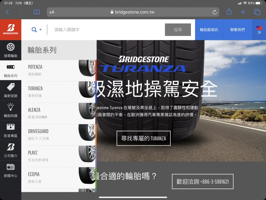Click the Wi-Fi status icon

(245, 3)
